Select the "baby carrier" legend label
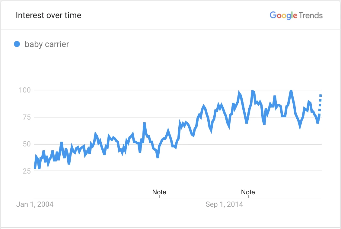The width and height of the screenshot is (341, 229). click(47, 44)
